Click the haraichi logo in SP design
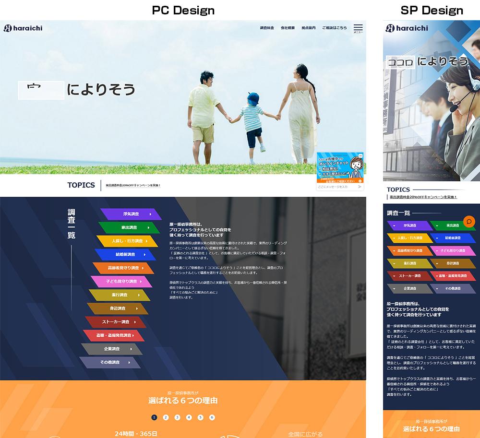 pos(408,28)
